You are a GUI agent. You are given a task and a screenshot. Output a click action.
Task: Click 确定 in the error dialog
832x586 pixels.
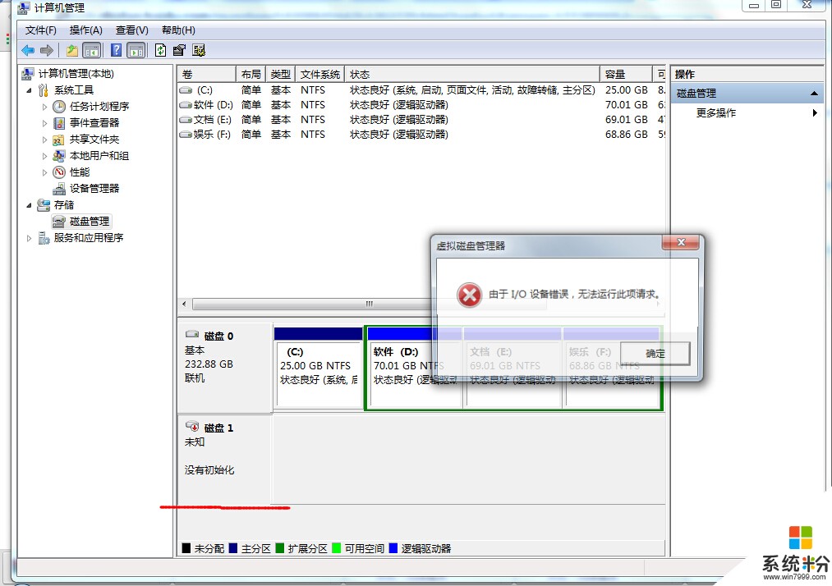point(655,353)
